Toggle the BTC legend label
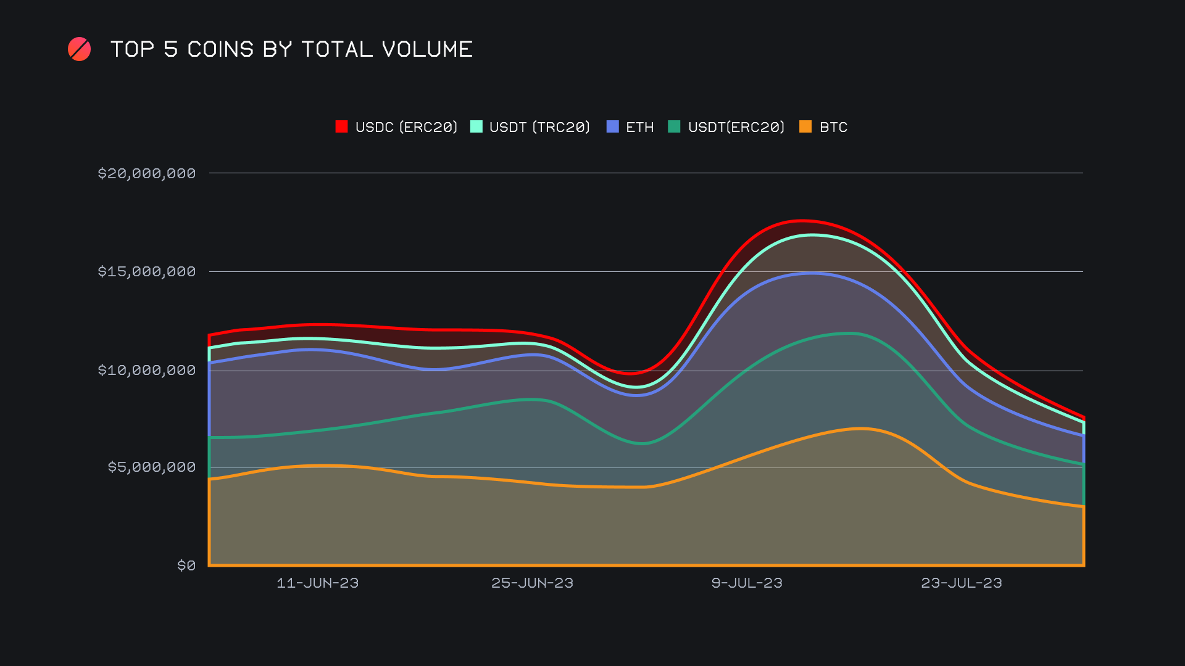1185x666 pixels. pyautogui.click(x=833, y=127)
